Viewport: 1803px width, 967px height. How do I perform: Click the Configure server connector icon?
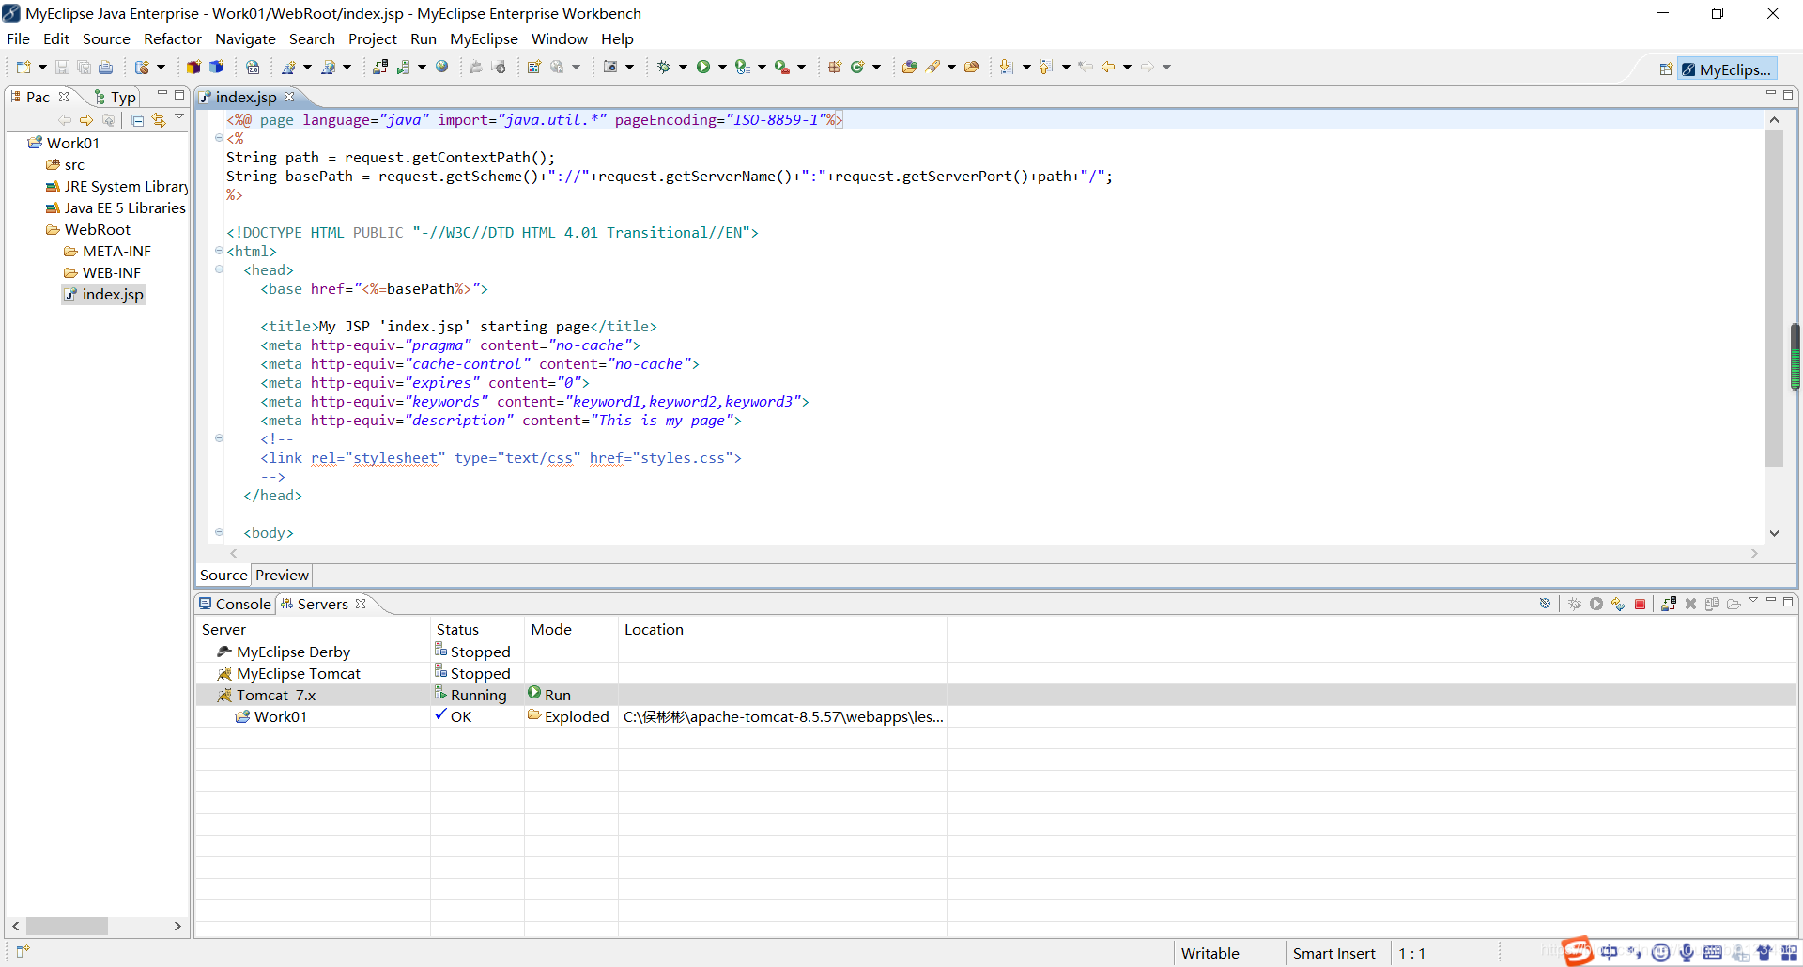[x=1545, y=604]
